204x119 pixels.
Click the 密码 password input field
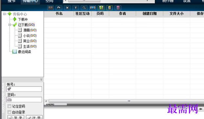tap(24, 100)
